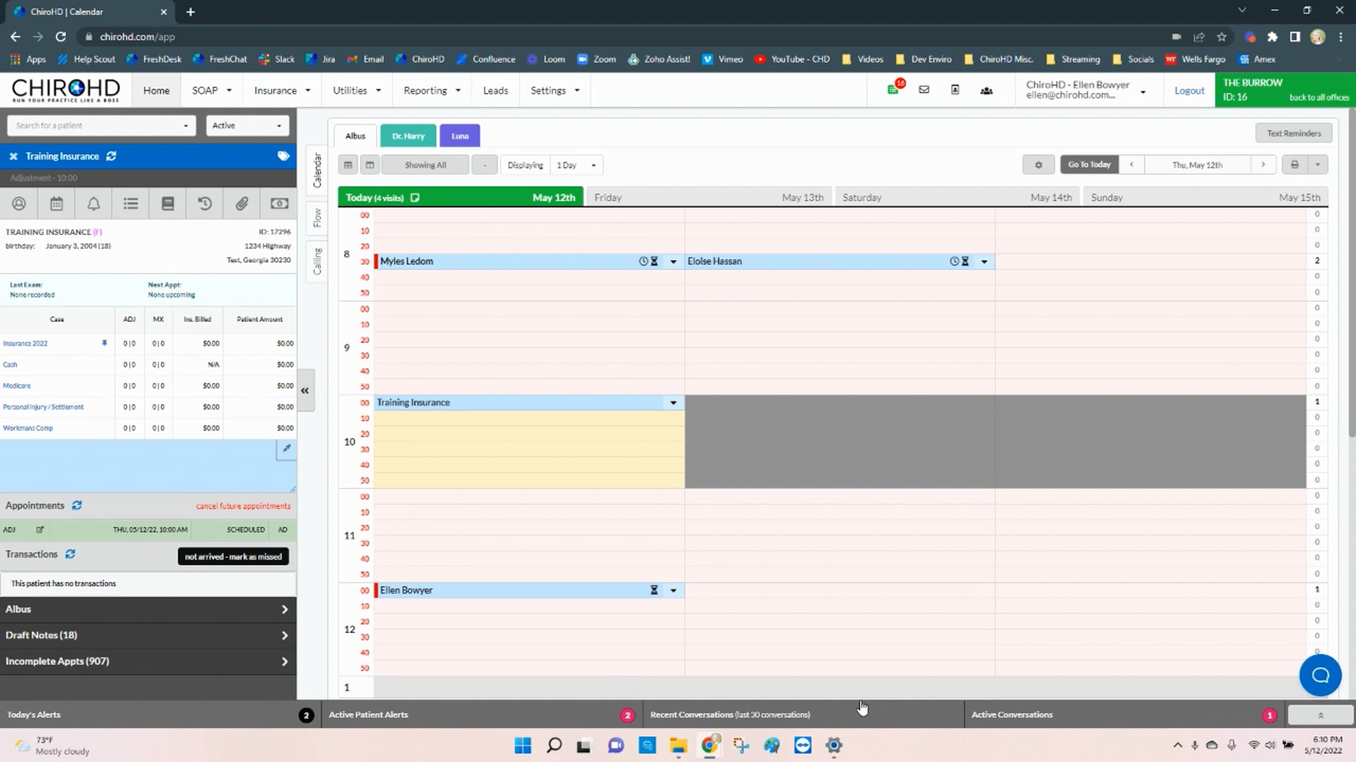The width and height of the screenshot is (1356, 762).
Task: Collapse sidebar with double chevron arrow
Action: pos(305,391)
